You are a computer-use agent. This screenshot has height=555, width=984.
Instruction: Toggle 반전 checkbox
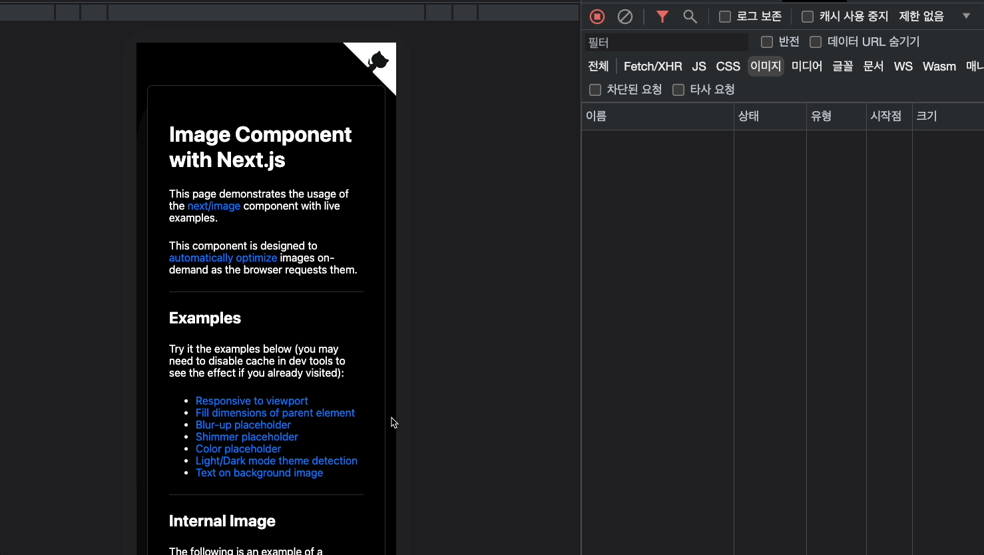point(767,42)
